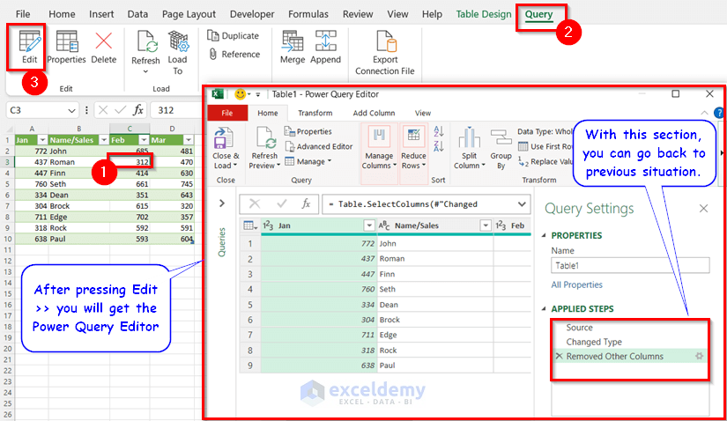Open the Query ribbon tab
The image size is (727, 421).
tap(538, 14)
